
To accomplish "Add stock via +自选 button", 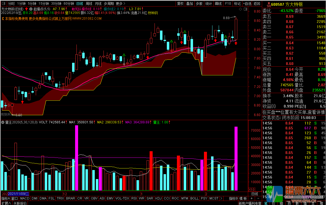I will (x=247, y=4).
